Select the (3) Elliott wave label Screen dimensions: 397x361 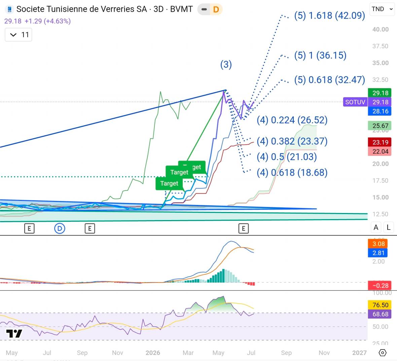[226, 64]
